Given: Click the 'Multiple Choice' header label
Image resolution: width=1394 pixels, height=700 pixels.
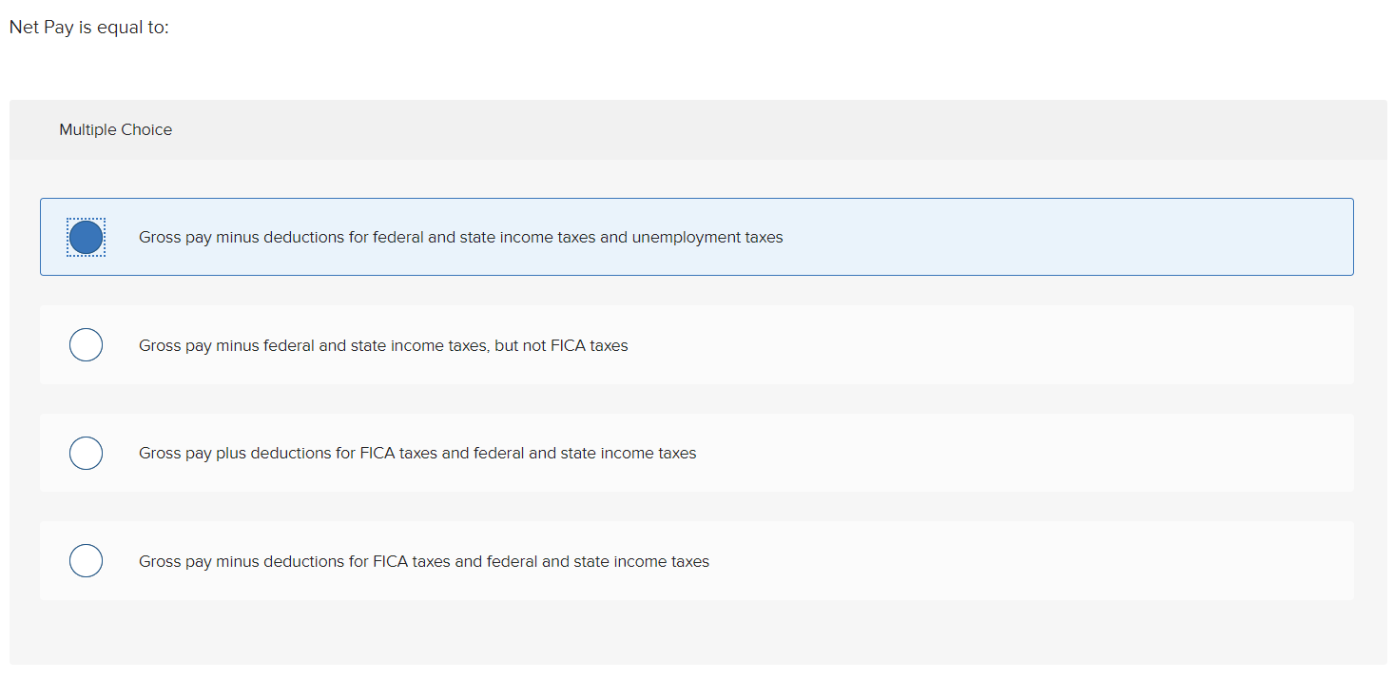Looking at the screenshot, I should pos(115,129).
